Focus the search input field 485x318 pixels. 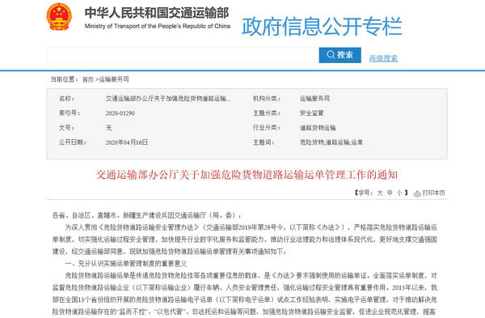[183, 55]
